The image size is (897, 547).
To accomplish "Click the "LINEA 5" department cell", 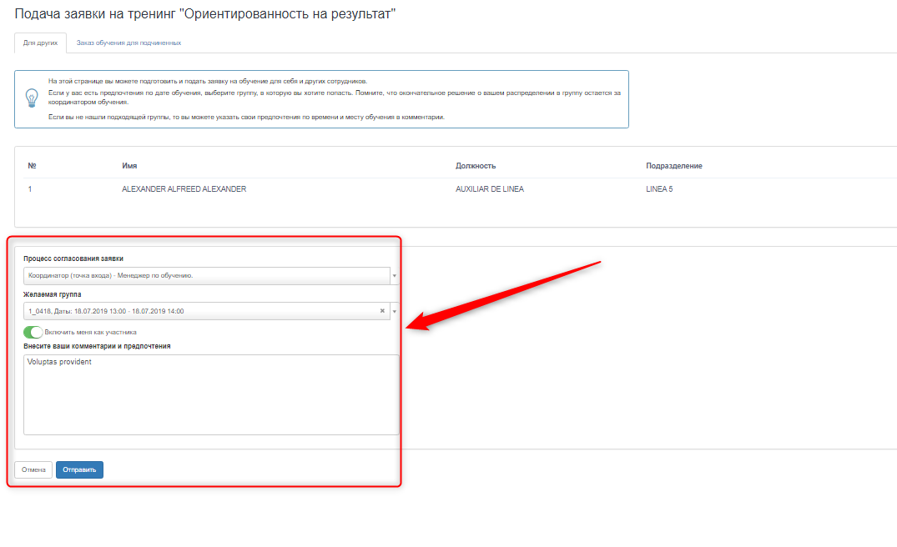I will click(x=658, y=189).
